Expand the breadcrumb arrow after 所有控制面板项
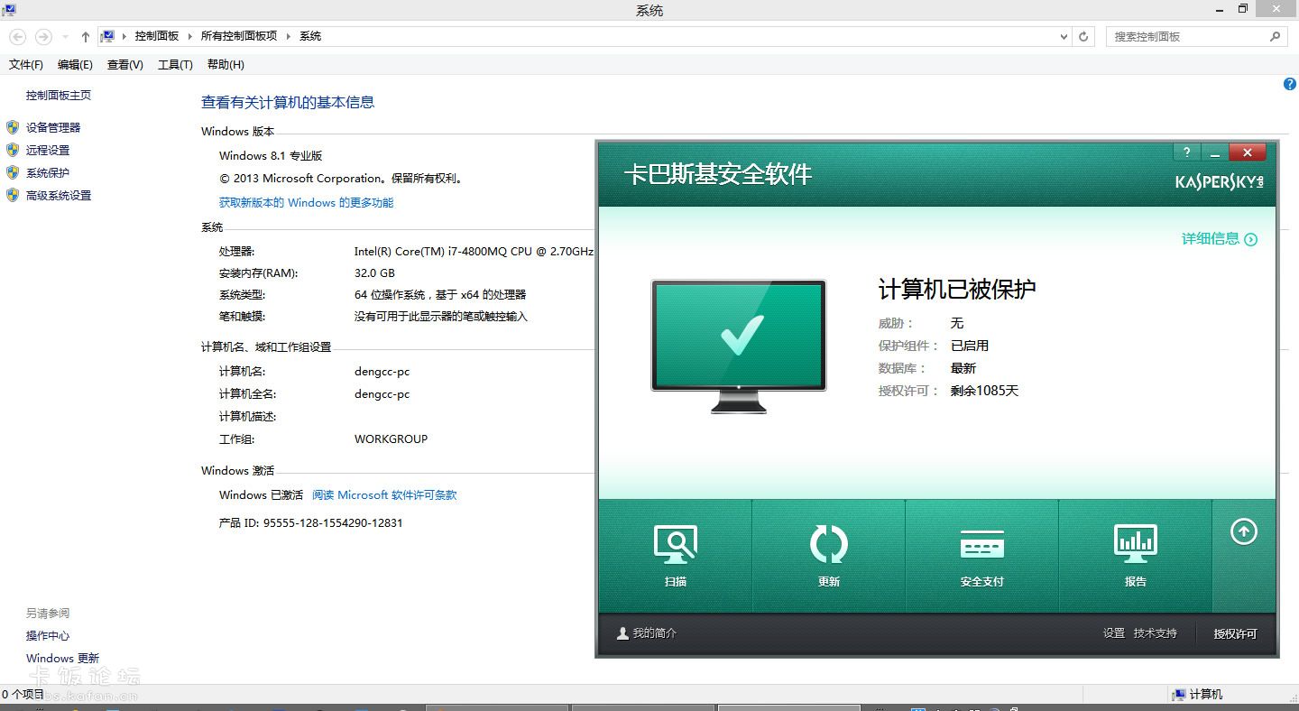Image resolution: width=1299 pixels, height=711 pixels. 289,36
